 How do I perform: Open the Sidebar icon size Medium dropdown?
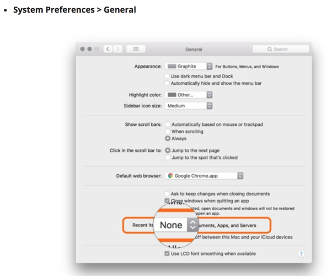coord(189,106)
